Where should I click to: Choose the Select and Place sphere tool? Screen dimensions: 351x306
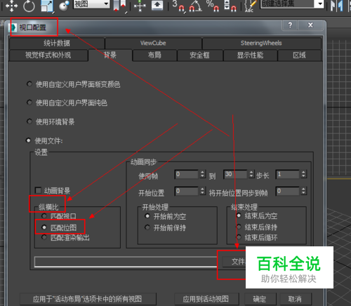tap(64, 6)
